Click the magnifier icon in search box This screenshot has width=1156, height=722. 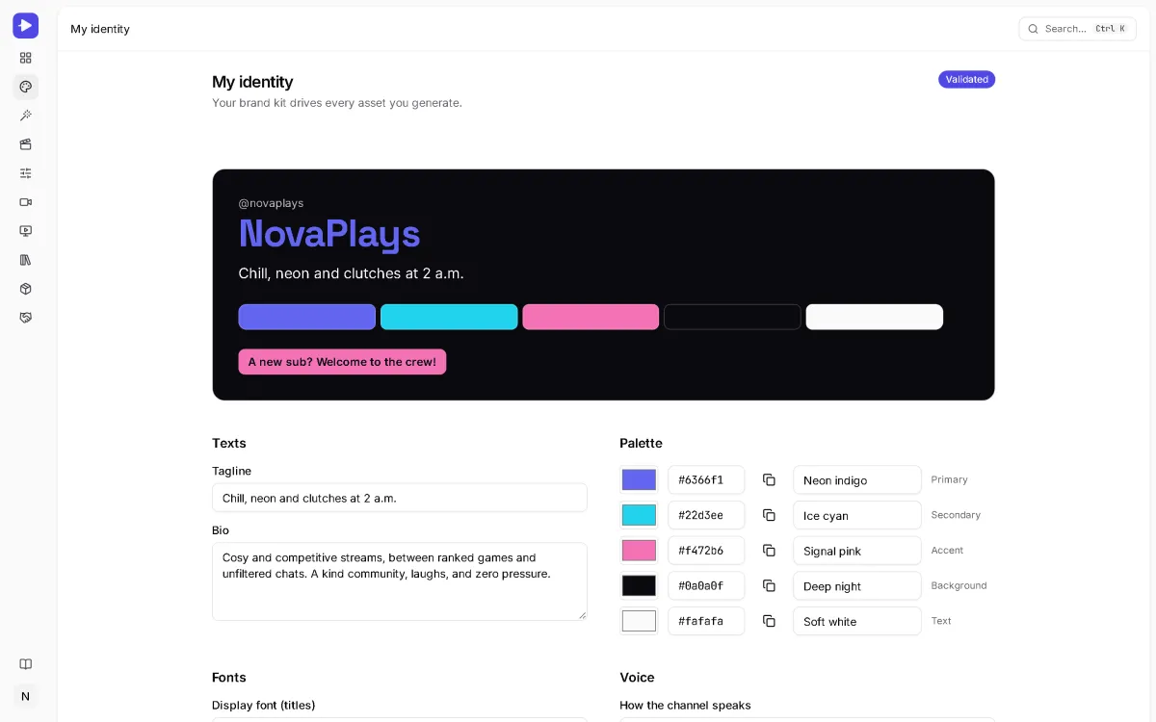coord(1033,29)
